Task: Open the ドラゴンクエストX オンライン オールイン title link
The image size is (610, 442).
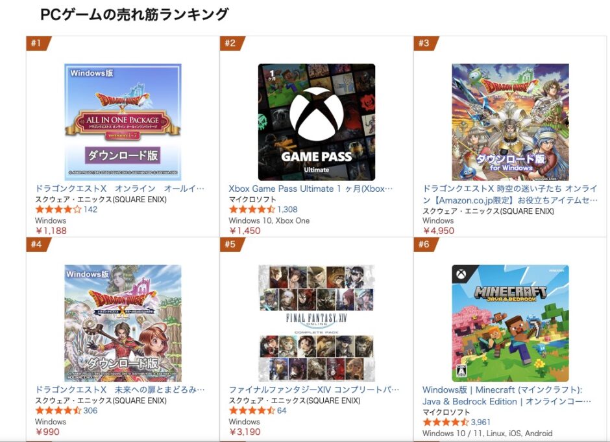Action: coord(120,189)
